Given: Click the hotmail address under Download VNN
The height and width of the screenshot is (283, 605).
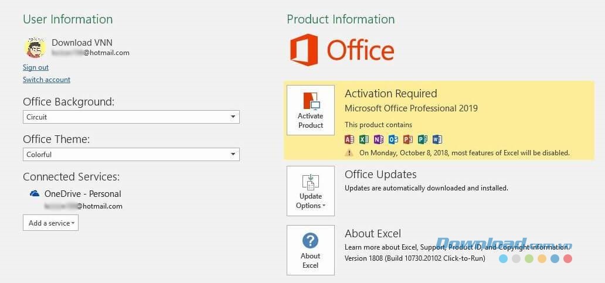Looking at the screenshot, I should (91, 53).
